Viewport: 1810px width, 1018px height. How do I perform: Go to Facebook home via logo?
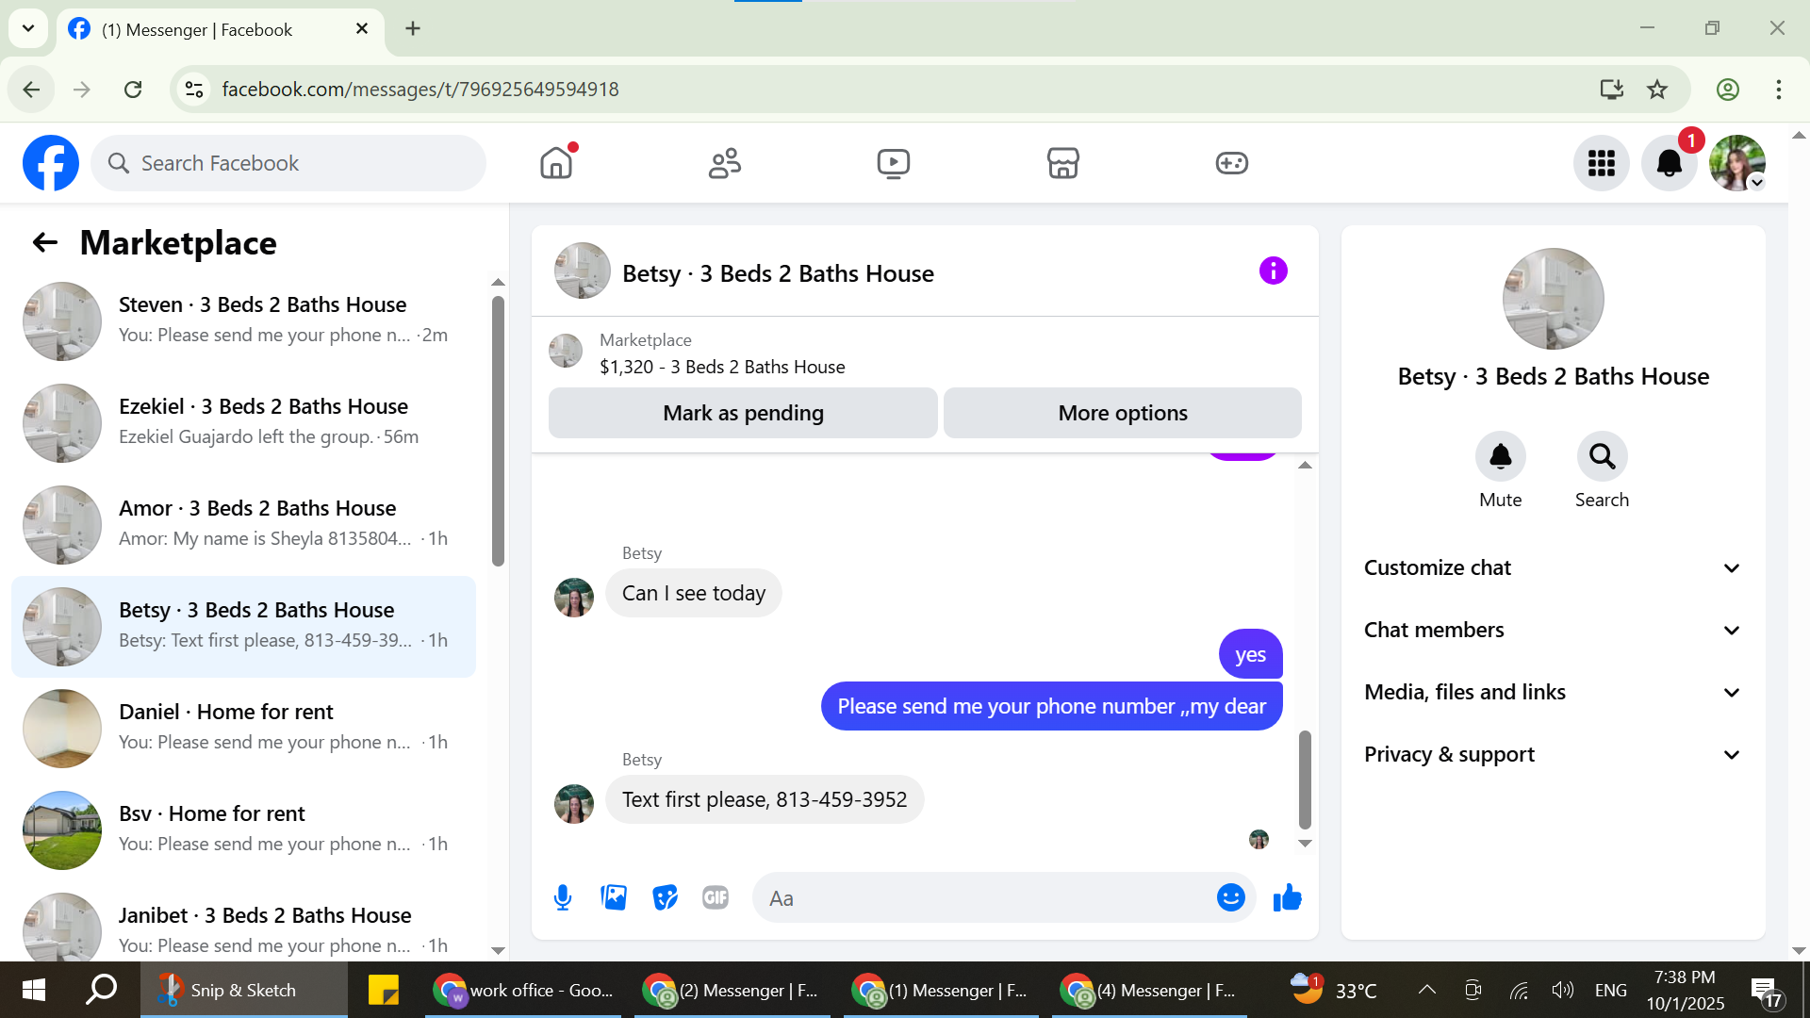[x=51, y=163]
